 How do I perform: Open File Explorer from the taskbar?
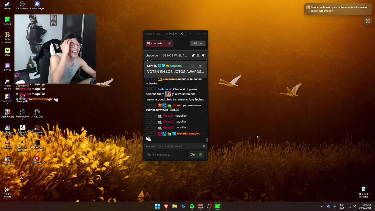pyautogui.click(x=175, y=206)
